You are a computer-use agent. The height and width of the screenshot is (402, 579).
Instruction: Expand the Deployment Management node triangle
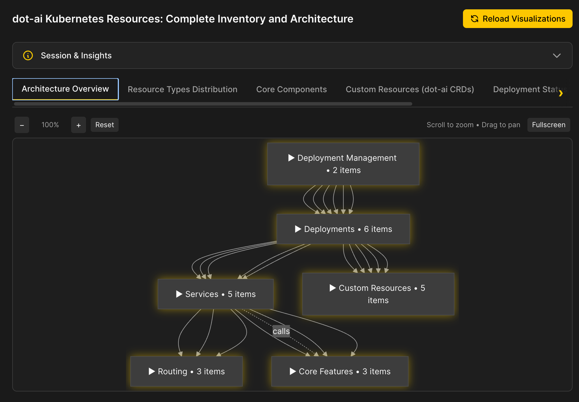[x=291, y=158]
